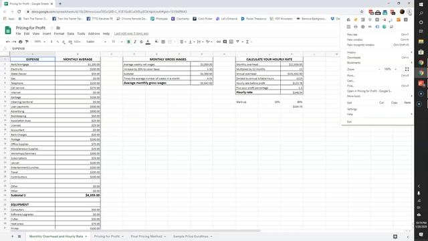Image resolution: width=428 pixels, height=241 pixels.
Task: Toggle bold formatting
Action: click(x=128, y=42)
